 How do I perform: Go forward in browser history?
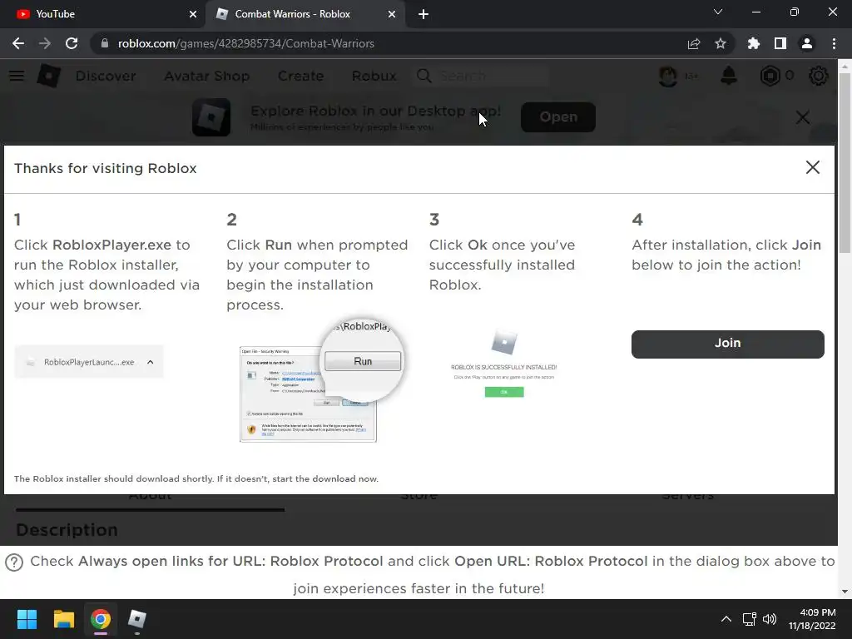45,43
